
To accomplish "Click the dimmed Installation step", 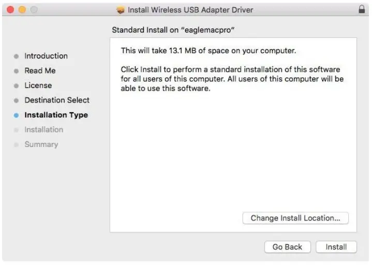I will click(44, 129).
